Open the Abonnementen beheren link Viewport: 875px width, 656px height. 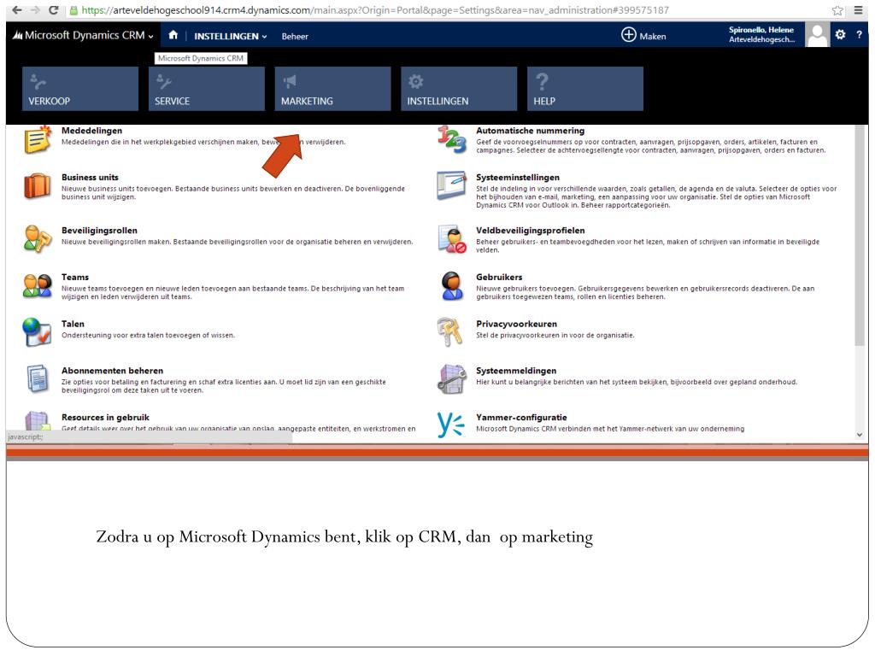pos(112,371)
